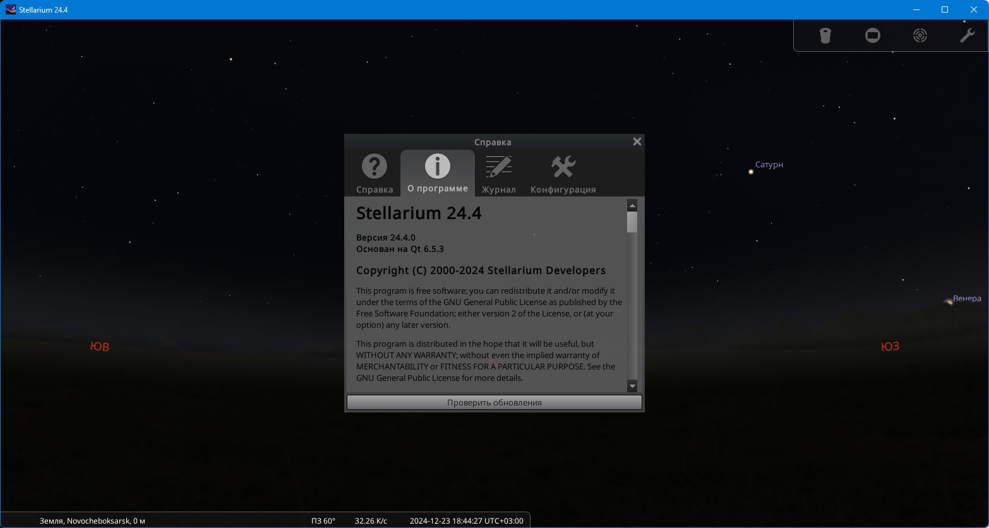Click the pencil Журнал tab icon
The height and width of the screenshot is (528, 989).
[x=498, y=167]
